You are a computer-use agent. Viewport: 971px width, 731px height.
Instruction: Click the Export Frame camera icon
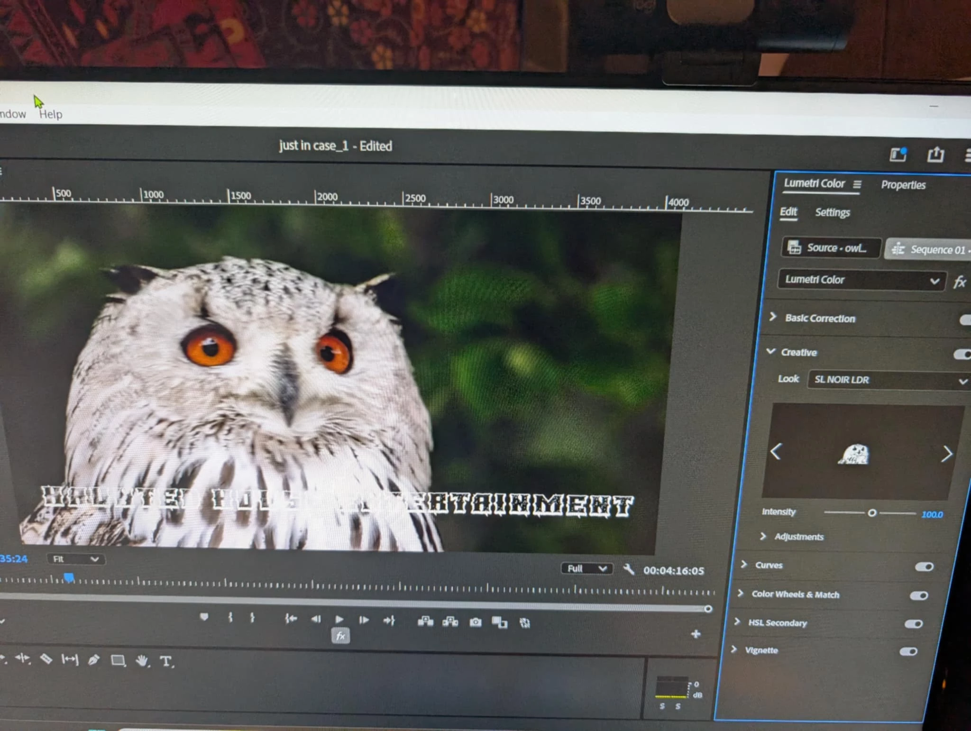click(x=475, y=622)
